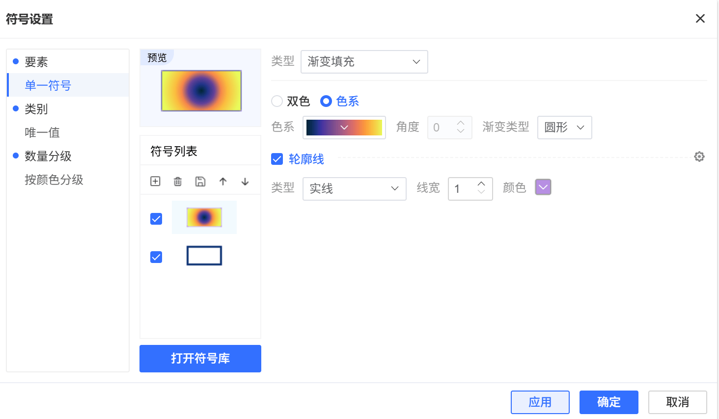Click the save symbol icon
The width and height of the screenshot is (719, 419).
[x=200, y=182]
